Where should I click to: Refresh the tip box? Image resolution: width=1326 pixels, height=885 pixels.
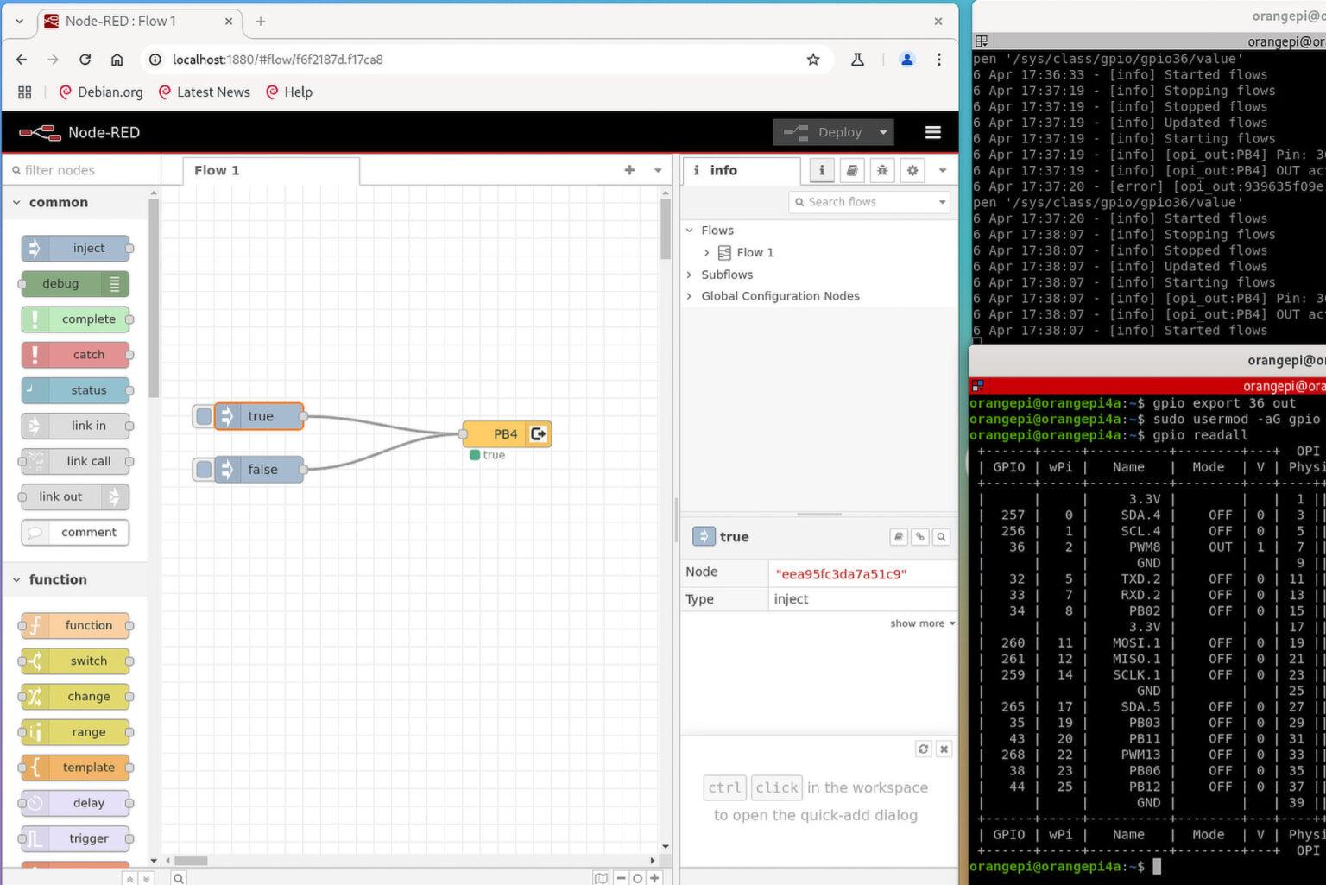(x=924, y=749)
